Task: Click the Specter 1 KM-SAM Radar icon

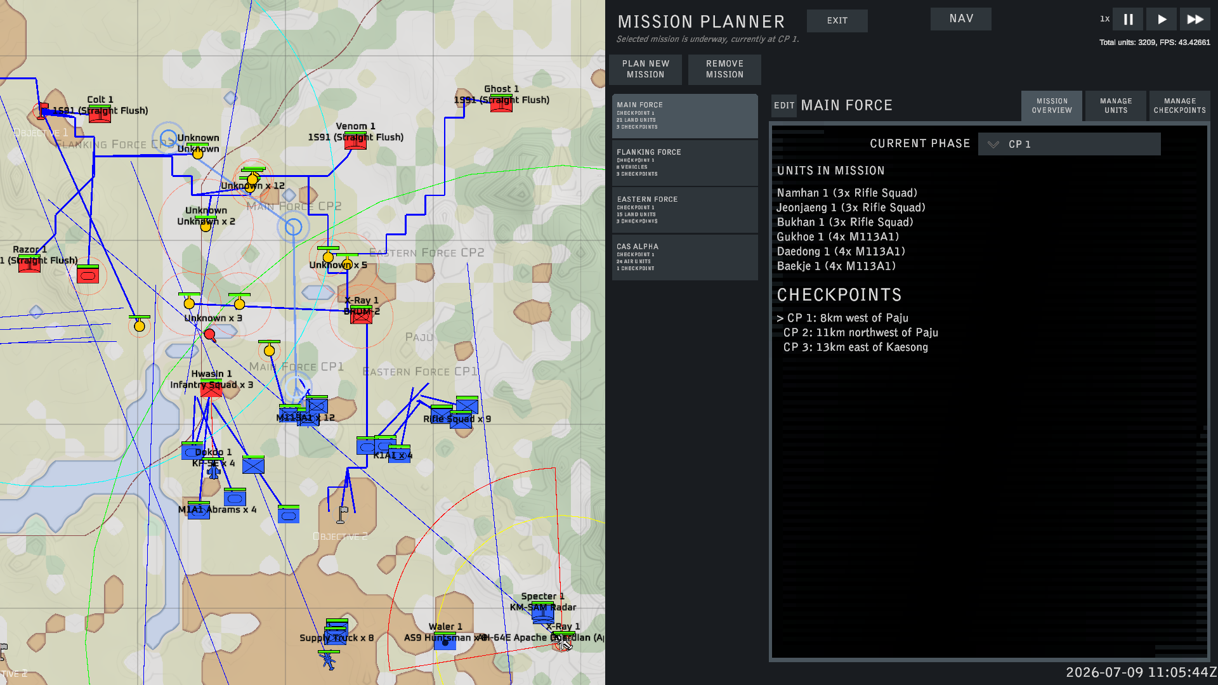Action: pos(542,613)
